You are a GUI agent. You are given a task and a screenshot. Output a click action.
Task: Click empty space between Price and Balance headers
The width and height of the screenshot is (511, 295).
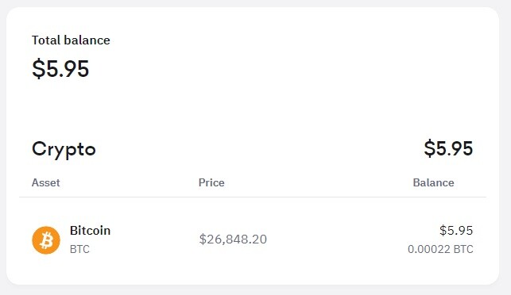coord(318,182)
